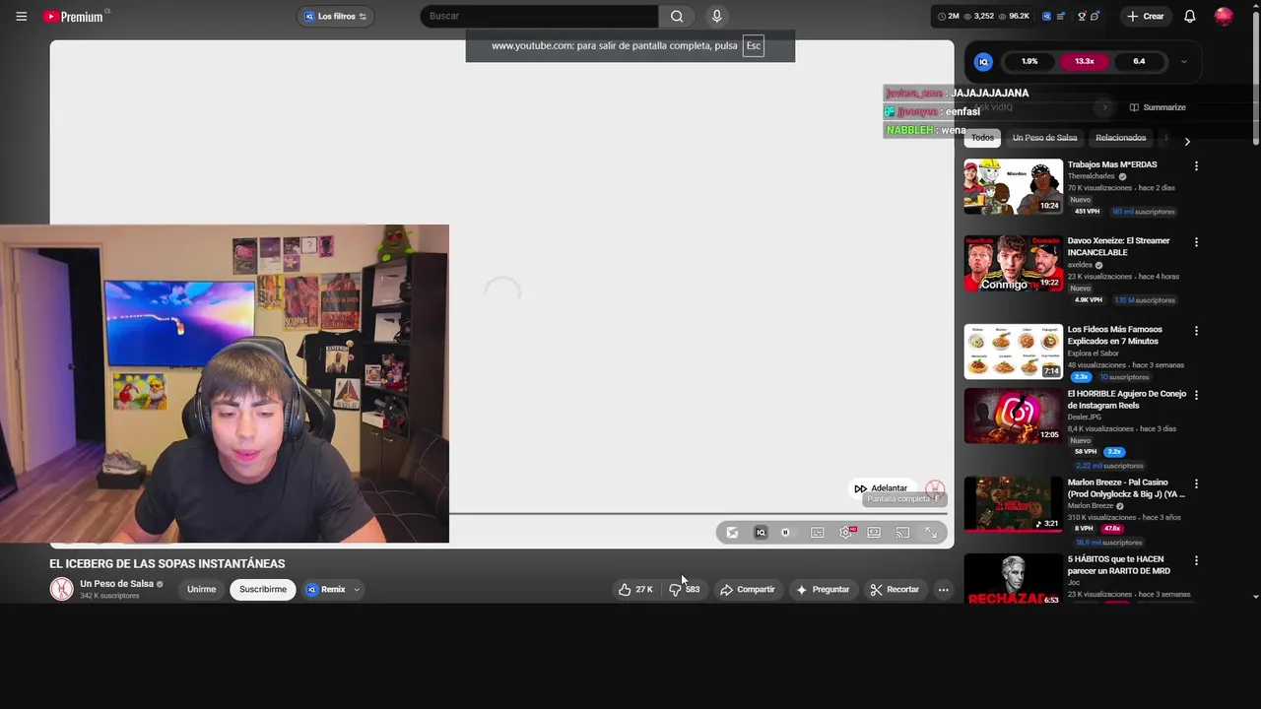Focus the Buscar search field

[x=540, y=16]
